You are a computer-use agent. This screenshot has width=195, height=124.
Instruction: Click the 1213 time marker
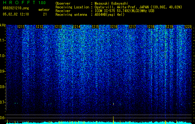point(58,27)
